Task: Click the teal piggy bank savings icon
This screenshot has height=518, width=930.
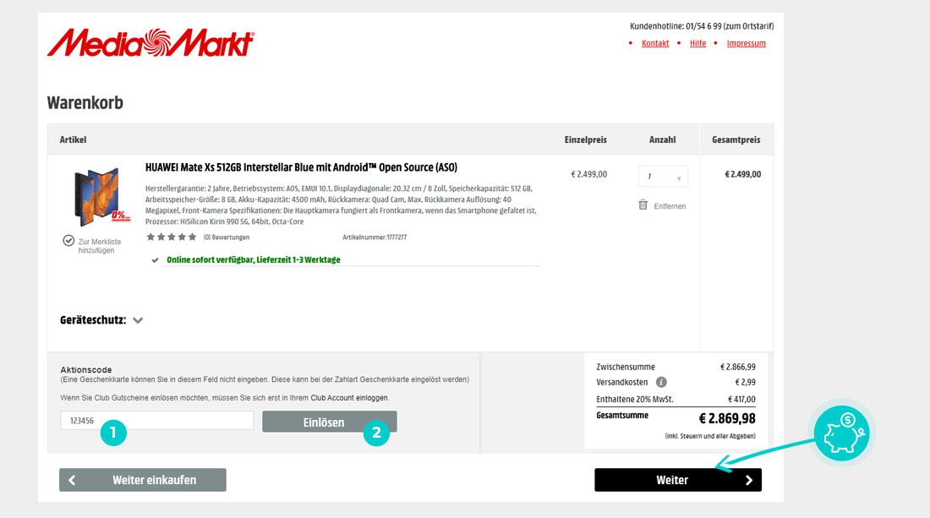Action: [x=841, y=433]
